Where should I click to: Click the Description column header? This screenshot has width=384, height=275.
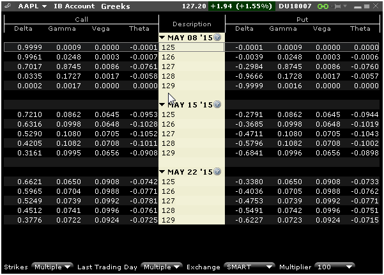192,24
